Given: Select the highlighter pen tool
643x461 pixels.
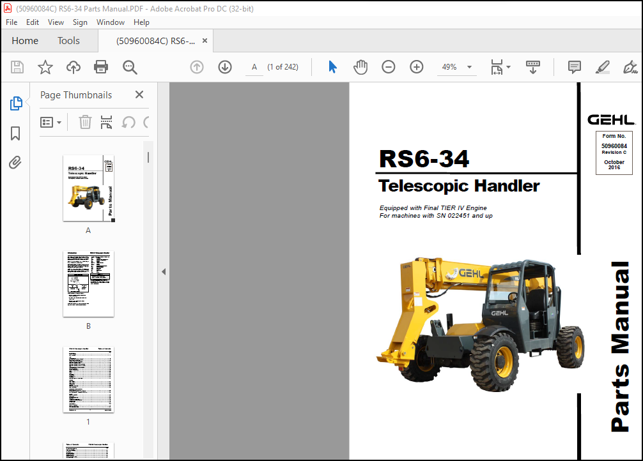Looking at the screenshot, I should tap(602, 67).
